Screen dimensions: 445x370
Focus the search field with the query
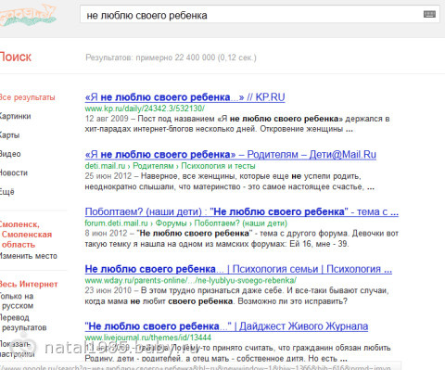click(260, 14)
